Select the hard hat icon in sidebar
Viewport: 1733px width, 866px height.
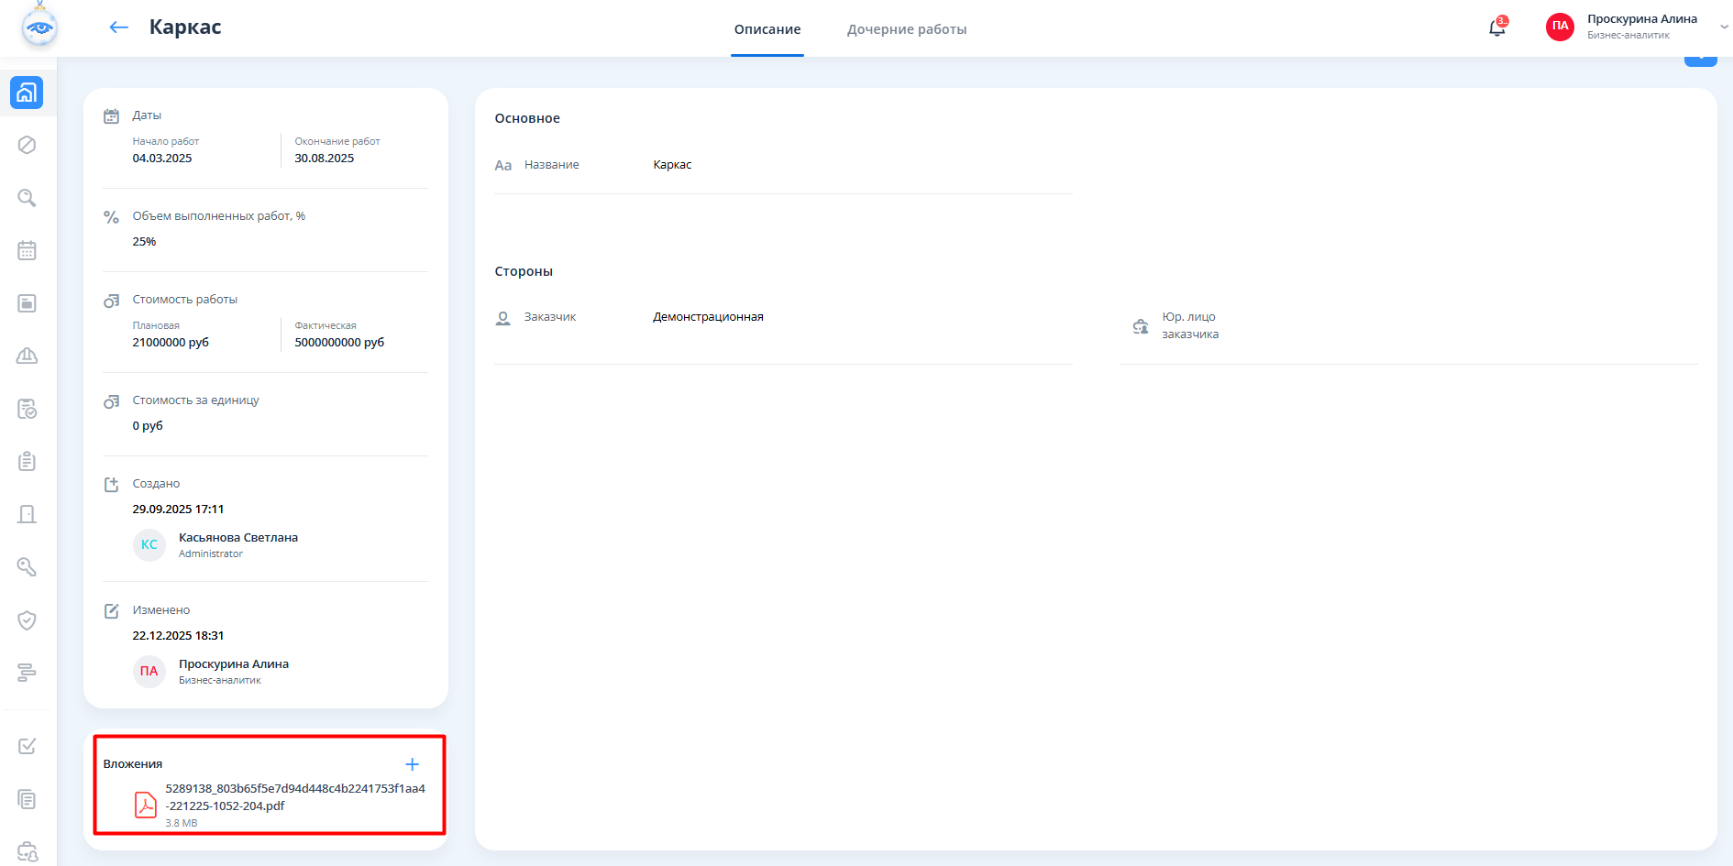click(x=27, y=356)
